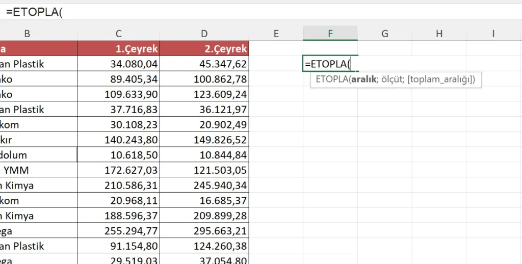The height and width of the screenshot is (264, 522).
Task: Click the bold aralık argument in tooltip
Action: tap(363, 80)
